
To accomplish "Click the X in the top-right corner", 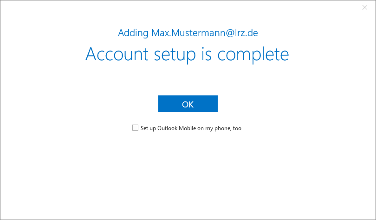I will 364,7.
